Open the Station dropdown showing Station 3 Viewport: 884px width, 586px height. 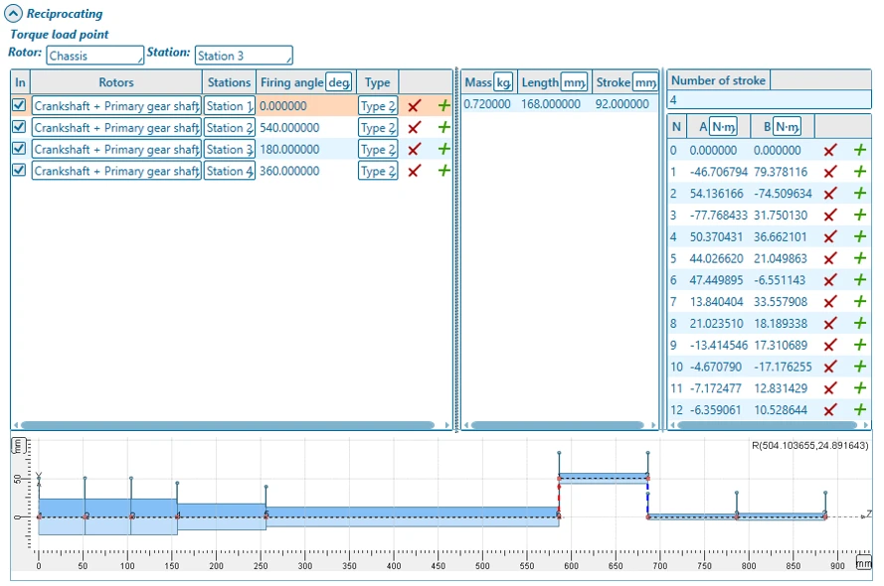[244, 56]
